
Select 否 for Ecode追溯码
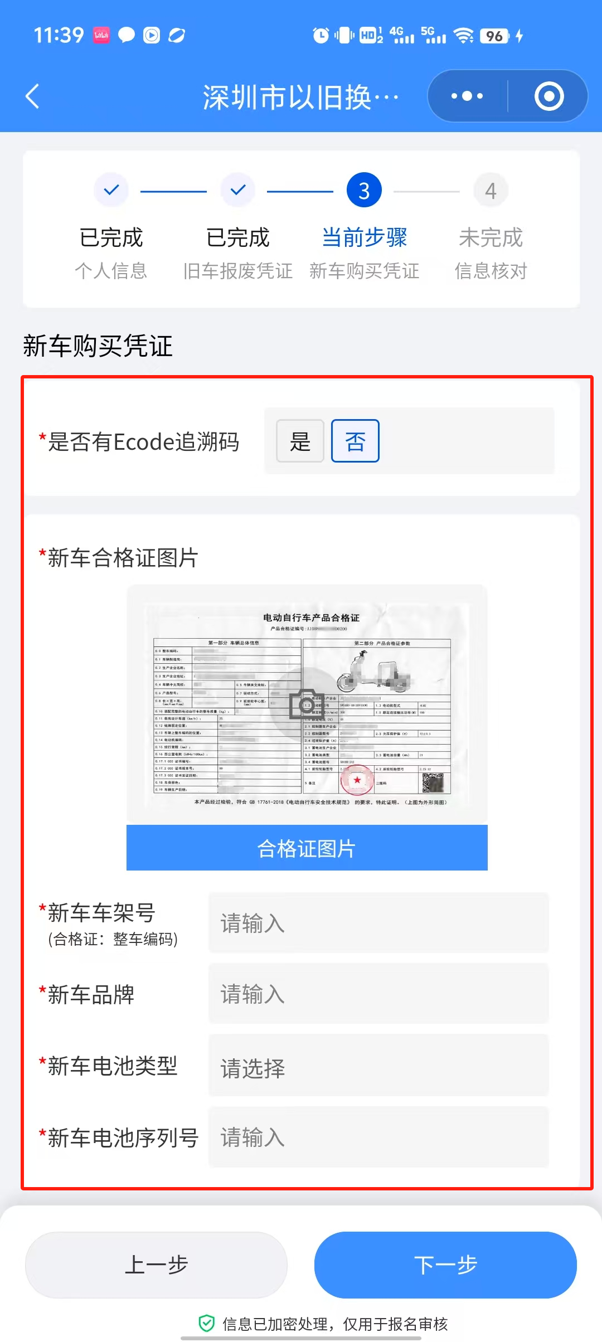point(355,441)
